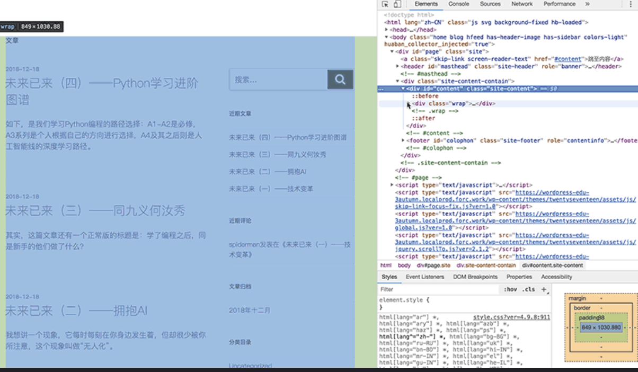Open the global.js?ver=1.0 script URL

pos(515,220)
